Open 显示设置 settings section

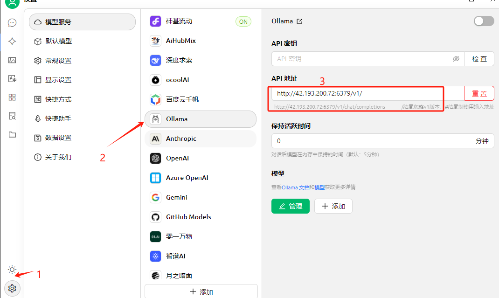(x=82, y=80)
